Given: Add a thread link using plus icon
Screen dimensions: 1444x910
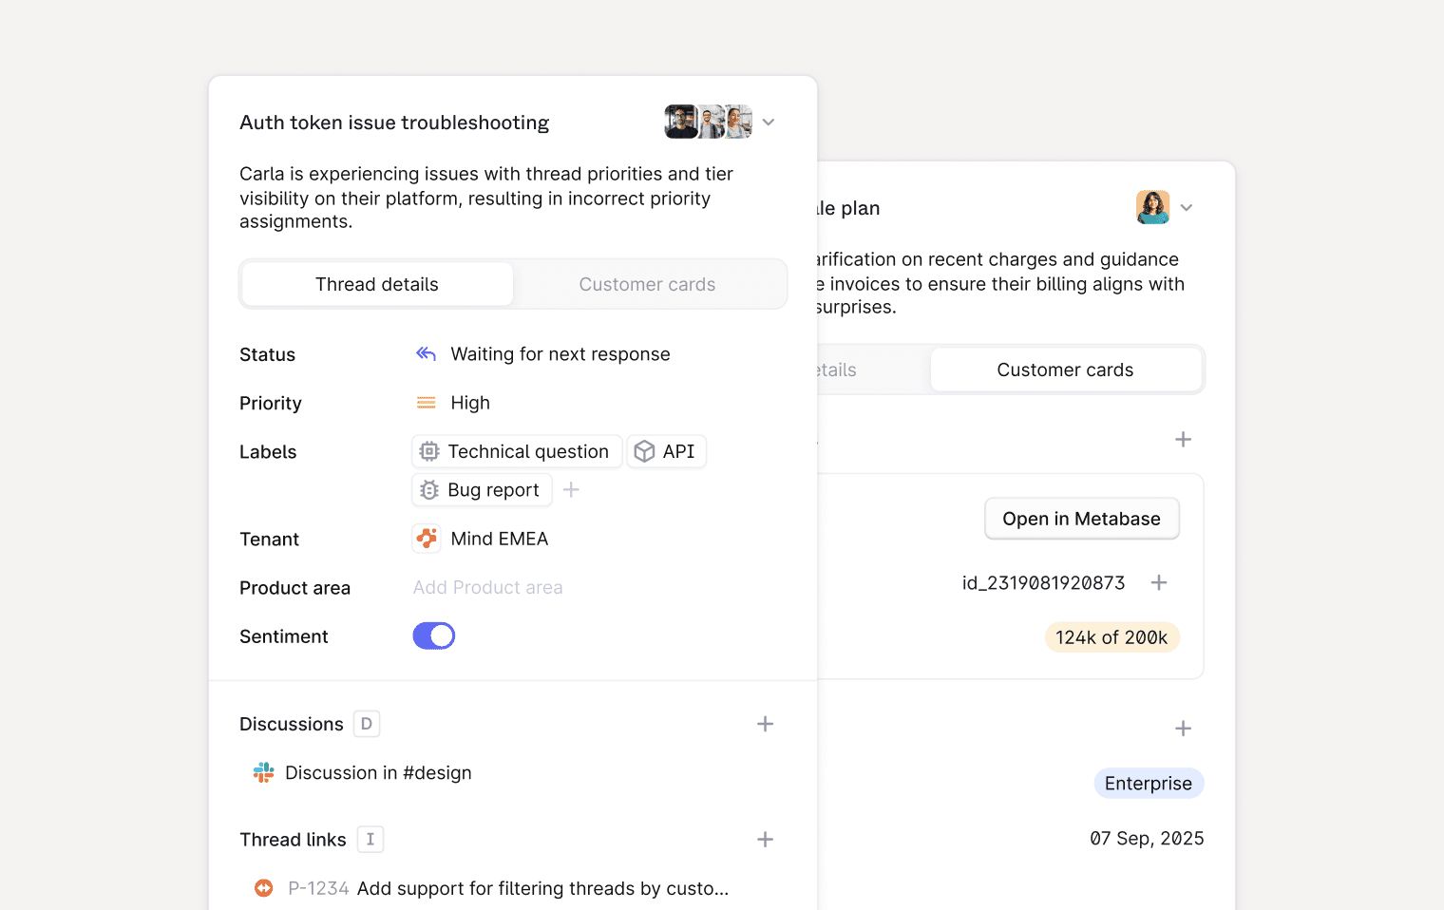Looking at the screenshot, I should point(765,840).
